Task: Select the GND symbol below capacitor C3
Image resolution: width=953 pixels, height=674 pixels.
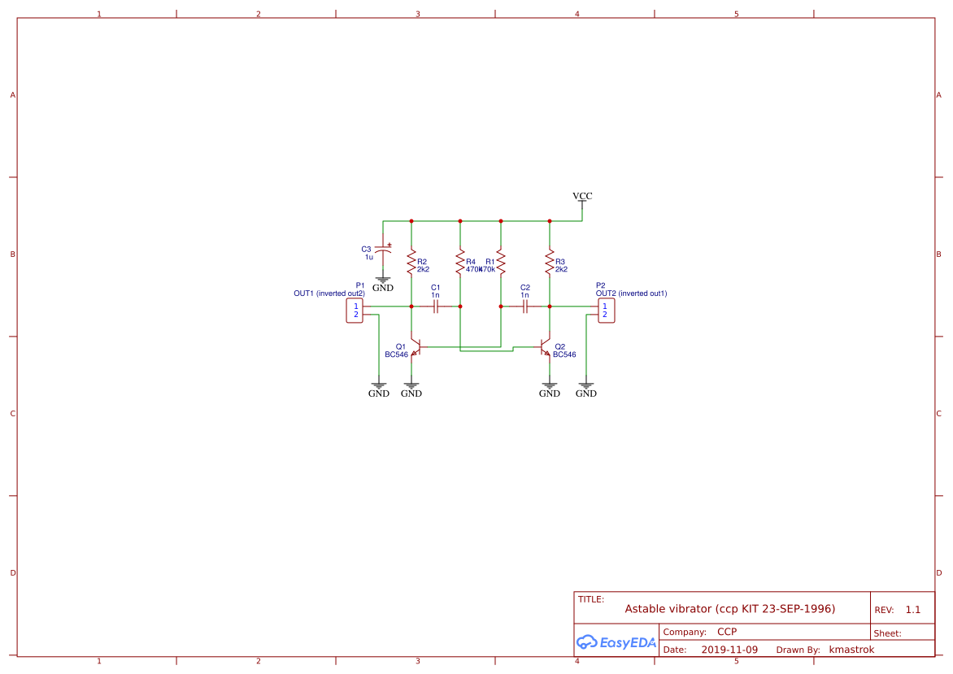Action: pos(383,280)
